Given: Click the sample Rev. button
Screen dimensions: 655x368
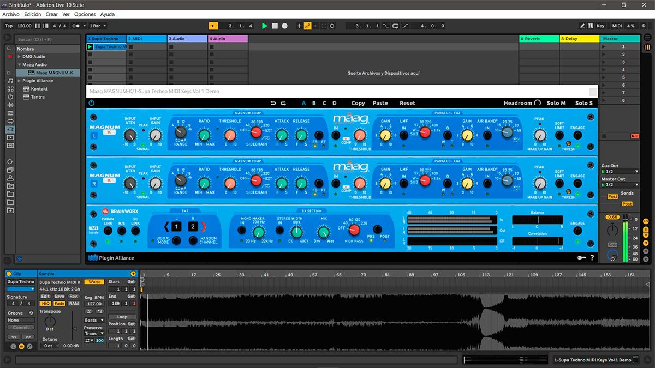Looking at the screenshot, I should pos(74,296).
